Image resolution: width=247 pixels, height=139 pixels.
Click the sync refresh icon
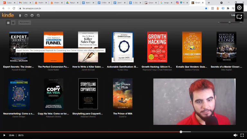coord(26,15)
